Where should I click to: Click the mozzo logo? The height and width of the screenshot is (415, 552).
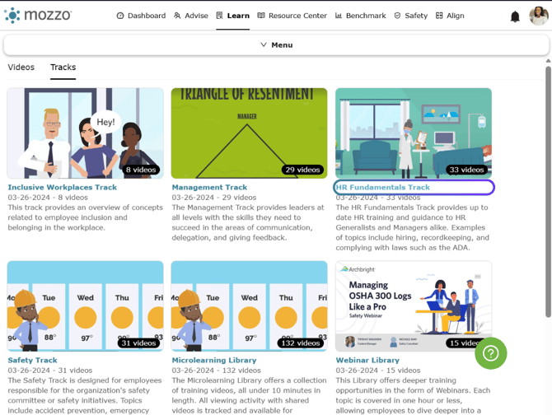pyautogui.click(x=38, y=15)
